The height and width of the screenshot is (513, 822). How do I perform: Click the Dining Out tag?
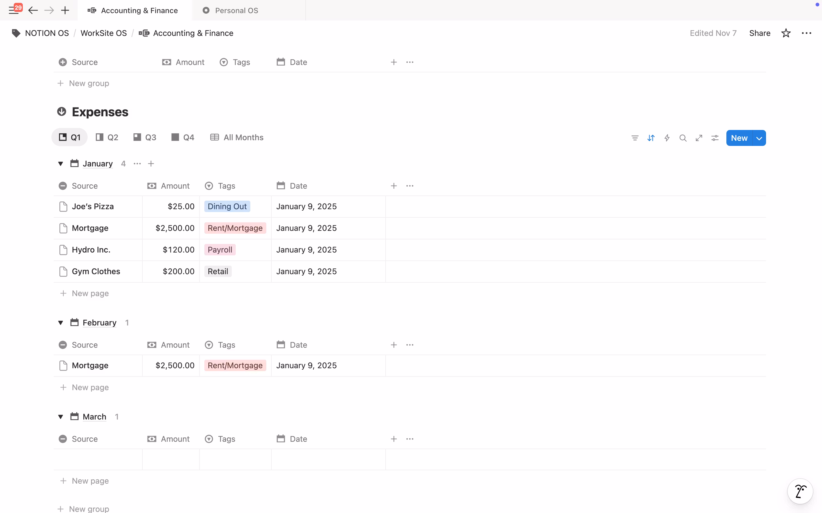click(227, 207)
